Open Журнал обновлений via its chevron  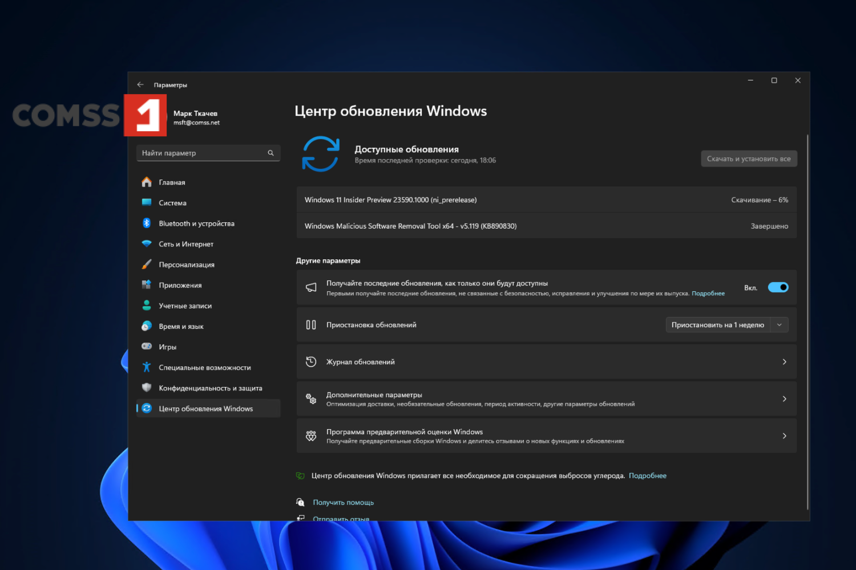784,361
